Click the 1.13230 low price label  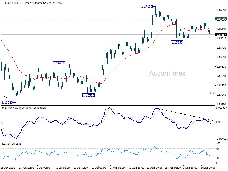pyautogui.click(x=7, y=103)
